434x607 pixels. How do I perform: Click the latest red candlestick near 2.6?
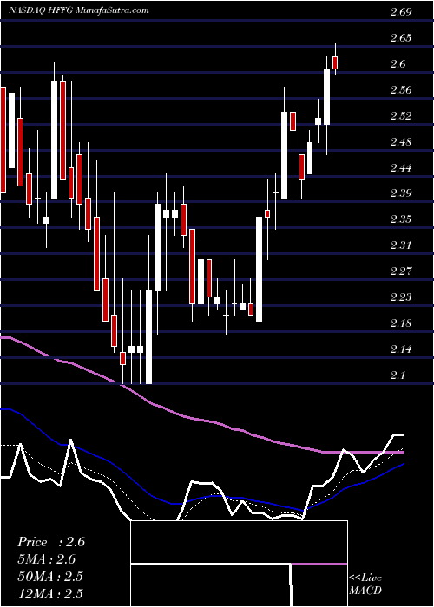point(335,62)
